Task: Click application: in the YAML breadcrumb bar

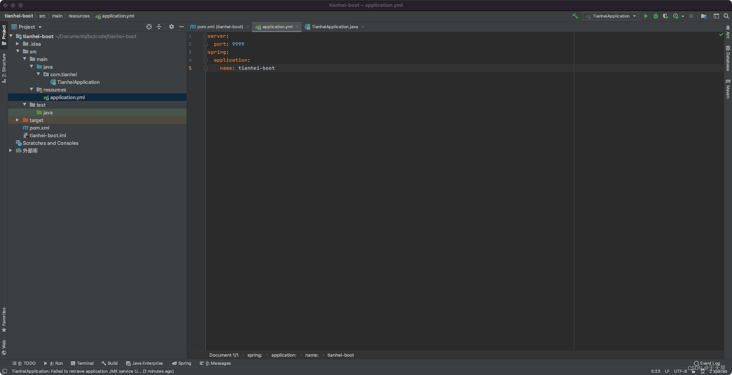Action: coord(284,355)
